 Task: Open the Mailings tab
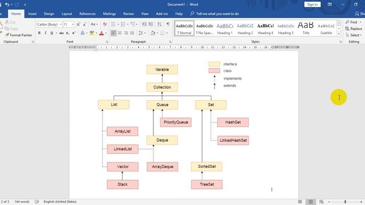(x=109, y=14)
